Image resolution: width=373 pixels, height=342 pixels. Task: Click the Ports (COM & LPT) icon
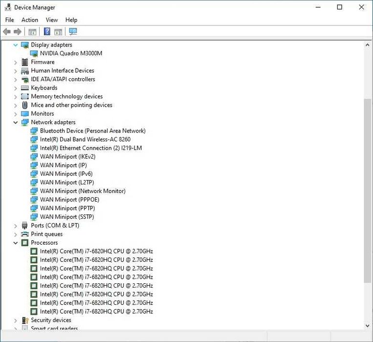[25, 225]
